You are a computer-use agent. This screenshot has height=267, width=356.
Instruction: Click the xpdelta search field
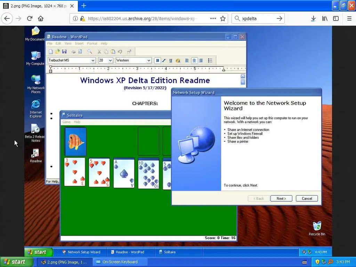pyautogui.click(x=258, y=18)
